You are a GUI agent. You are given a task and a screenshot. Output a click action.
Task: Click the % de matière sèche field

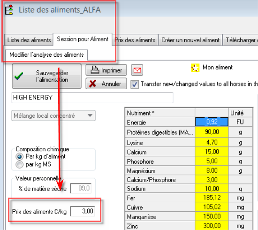pos(81,188)
